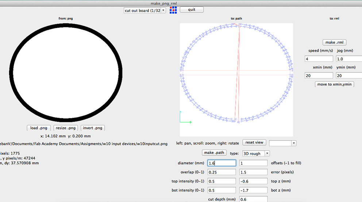Screen dimensions: 362x202
Task: Click the 'dy: 37.570908 mm' text
Action: [22, 163]
